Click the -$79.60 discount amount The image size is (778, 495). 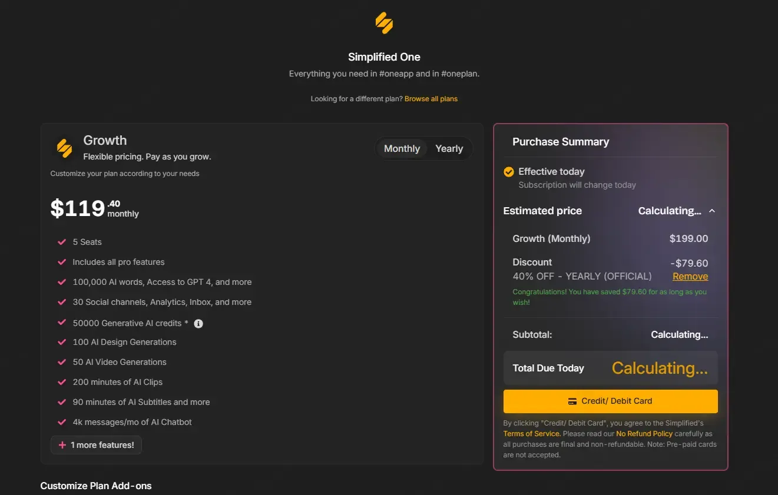(x=689, y=264)
